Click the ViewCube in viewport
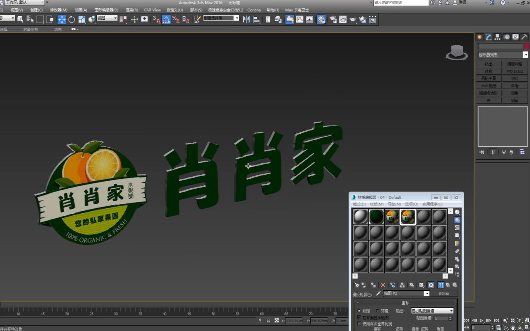Screen dimensions: 530x331 tap(457, 52)
